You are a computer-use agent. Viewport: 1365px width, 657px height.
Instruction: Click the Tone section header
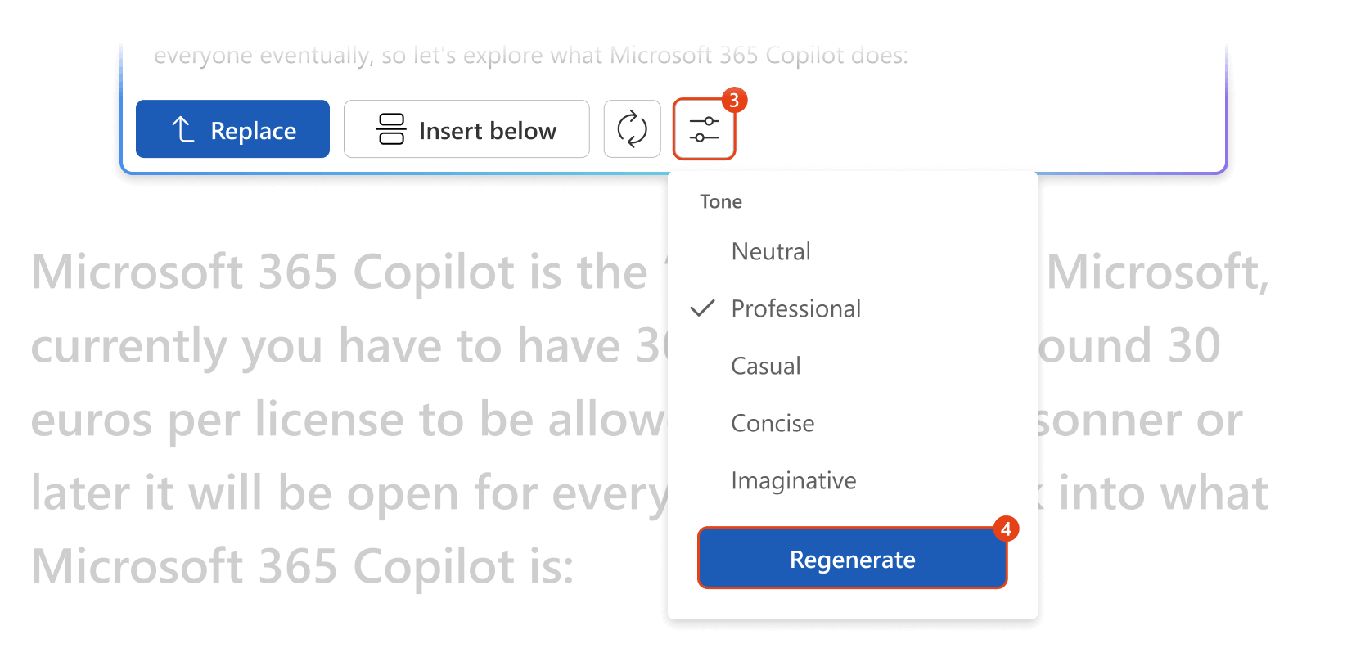[x=719, y=201]
